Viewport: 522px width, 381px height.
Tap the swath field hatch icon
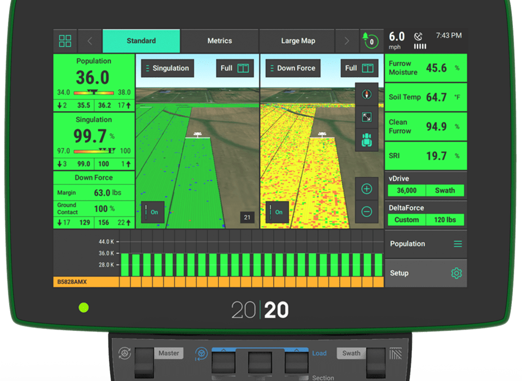[395, 354]
